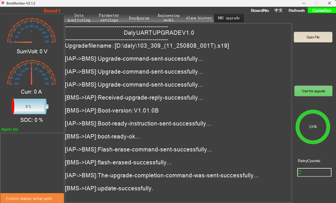Switch language with the 中文 button

point(278,10)
